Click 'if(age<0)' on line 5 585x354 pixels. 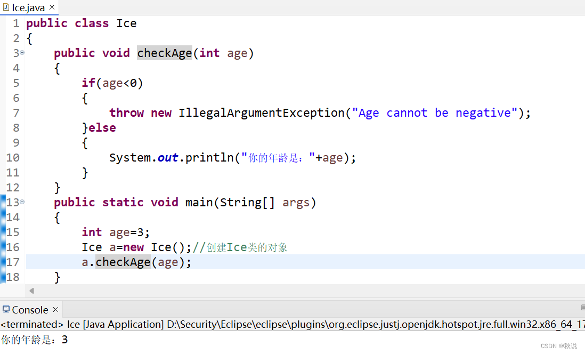click(x=112, y=83)
